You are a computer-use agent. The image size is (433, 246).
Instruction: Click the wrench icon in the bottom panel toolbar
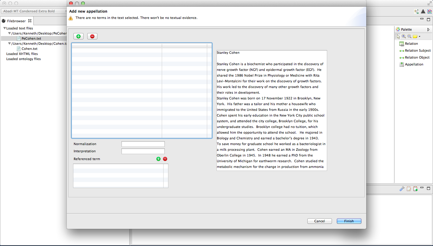(x=402, y=189)
